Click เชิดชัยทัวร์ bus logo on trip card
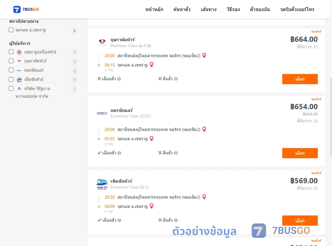Viewport: 332px width, 246px height. click(x=102, y=184)
